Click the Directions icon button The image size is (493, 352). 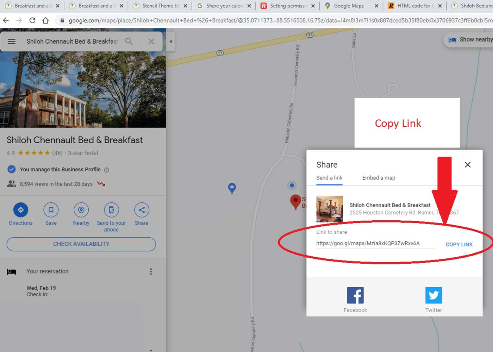tap(21, 210)
